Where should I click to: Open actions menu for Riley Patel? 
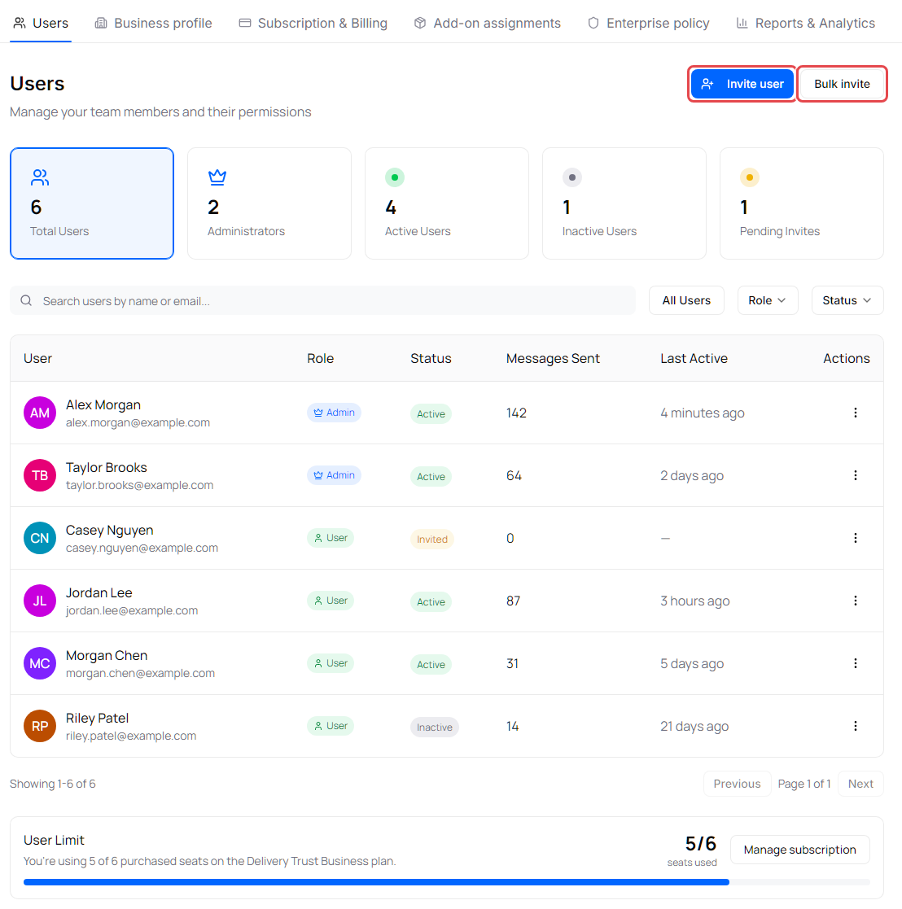point(855,726)
